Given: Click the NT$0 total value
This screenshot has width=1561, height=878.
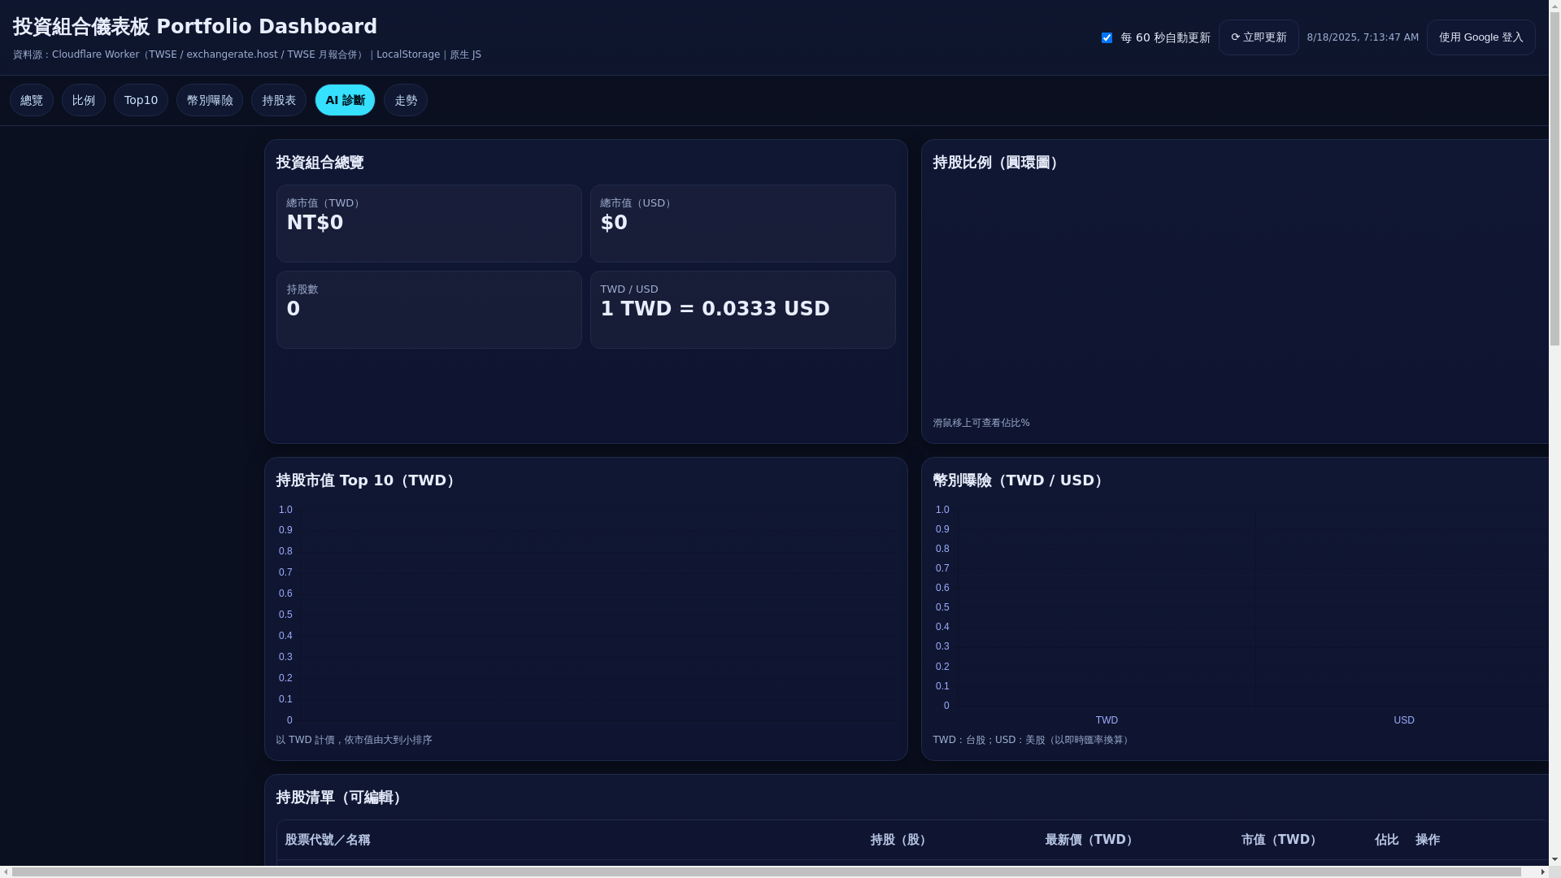Looking at the screenshot, I should point(315,223).
